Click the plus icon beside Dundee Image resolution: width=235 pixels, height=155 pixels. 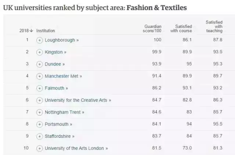(39, 64)
